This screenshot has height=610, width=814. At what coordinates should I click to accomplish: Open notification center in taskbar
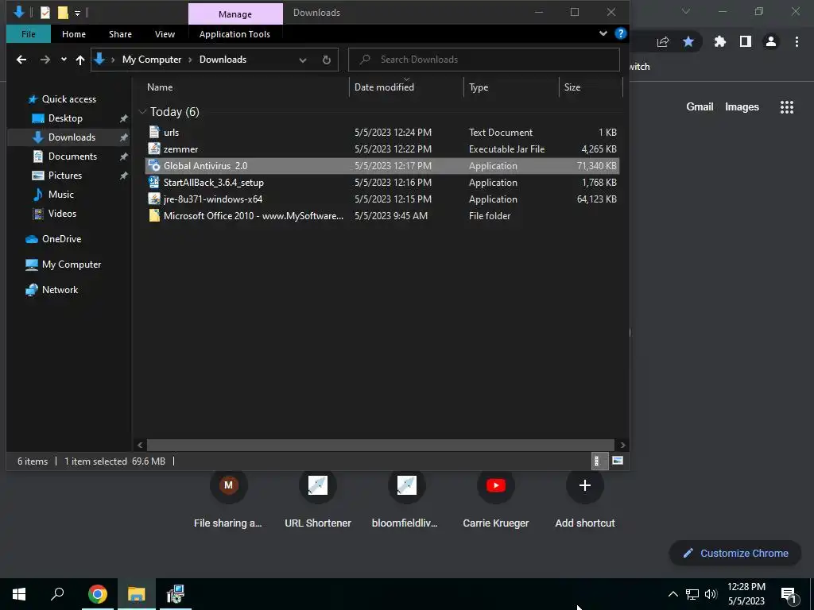[789, 594]
